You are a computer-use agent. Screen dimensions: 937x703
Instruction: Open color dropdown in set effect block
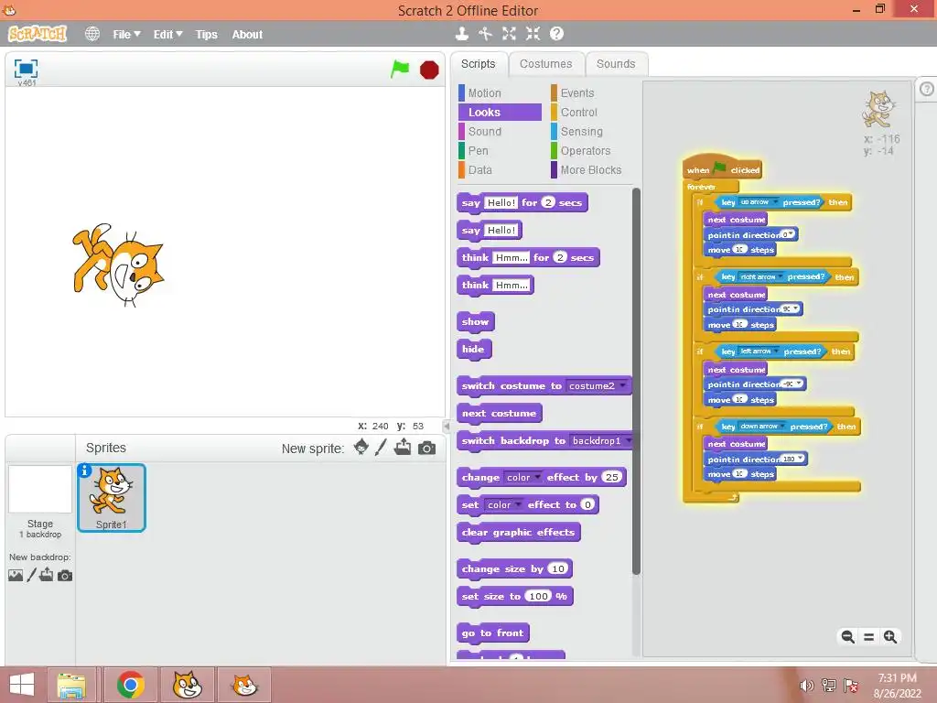point(502,504)
